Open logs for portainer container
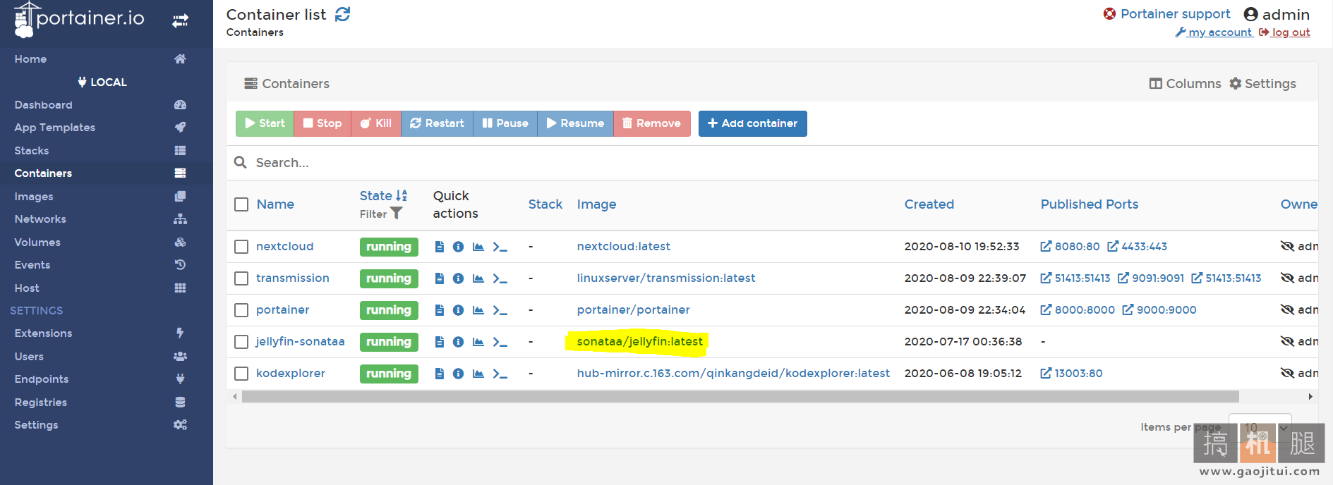Screen dimensions: 1333x485 (x=439, y=310)
